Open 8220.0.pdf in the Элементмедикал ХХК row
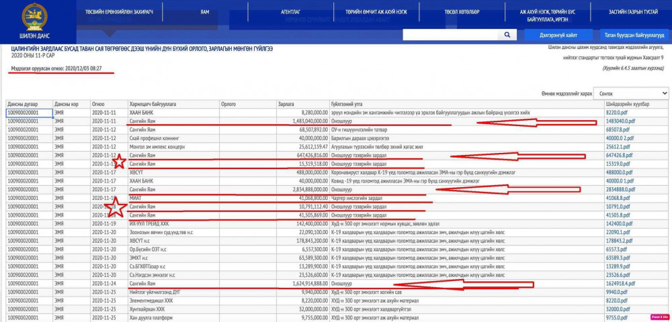 (x=616, y=301)
